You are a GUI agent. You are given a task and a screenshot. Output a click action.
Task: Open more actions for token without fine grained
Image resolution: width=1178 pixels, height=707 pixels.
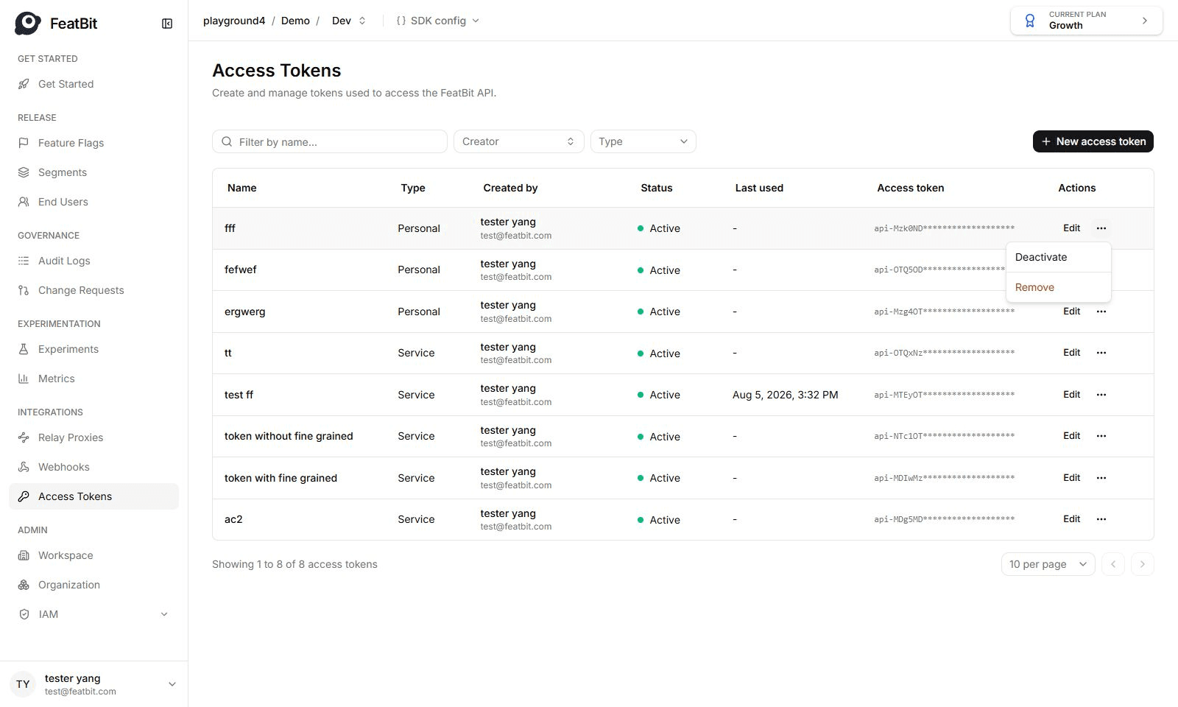coord(1101,436)
